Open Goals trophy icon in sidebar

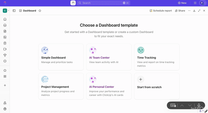[5, 55]
